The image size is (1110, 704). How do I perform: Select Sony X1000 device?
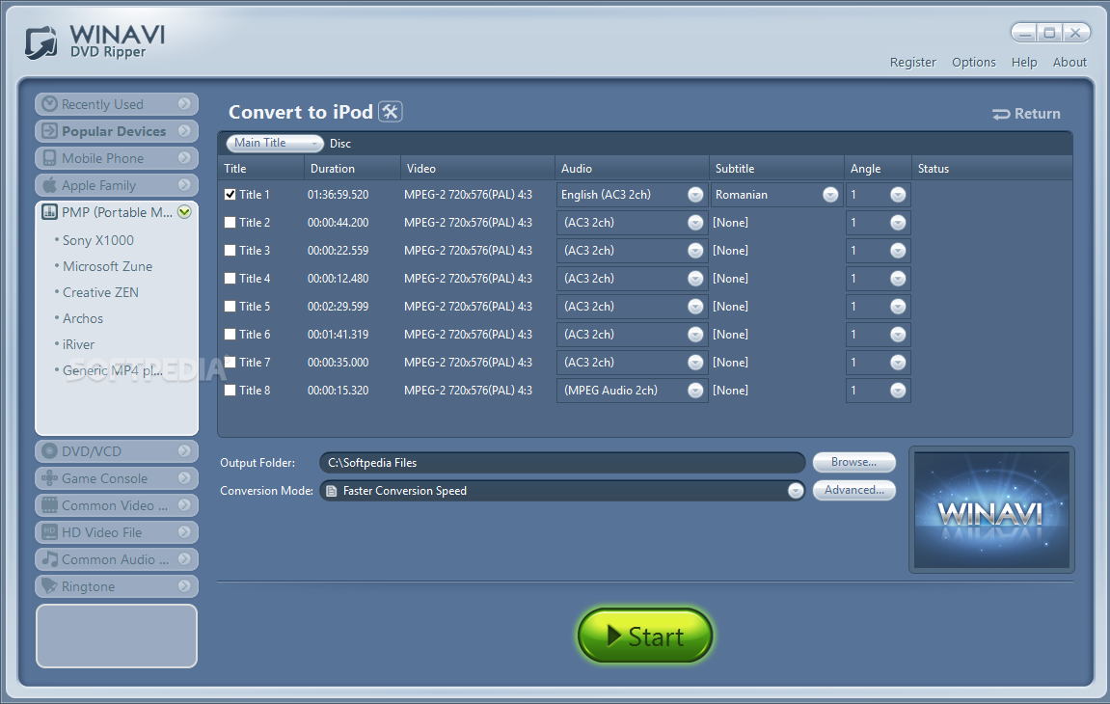click(x=97, y=240)
